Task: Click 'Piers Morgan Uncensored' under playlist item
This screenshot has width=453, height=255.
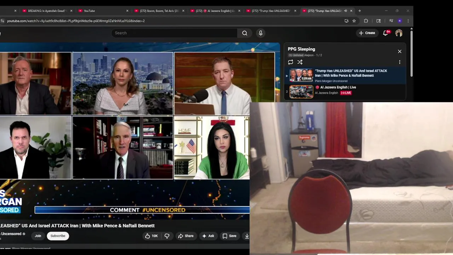Action: [x=331, y=81]
